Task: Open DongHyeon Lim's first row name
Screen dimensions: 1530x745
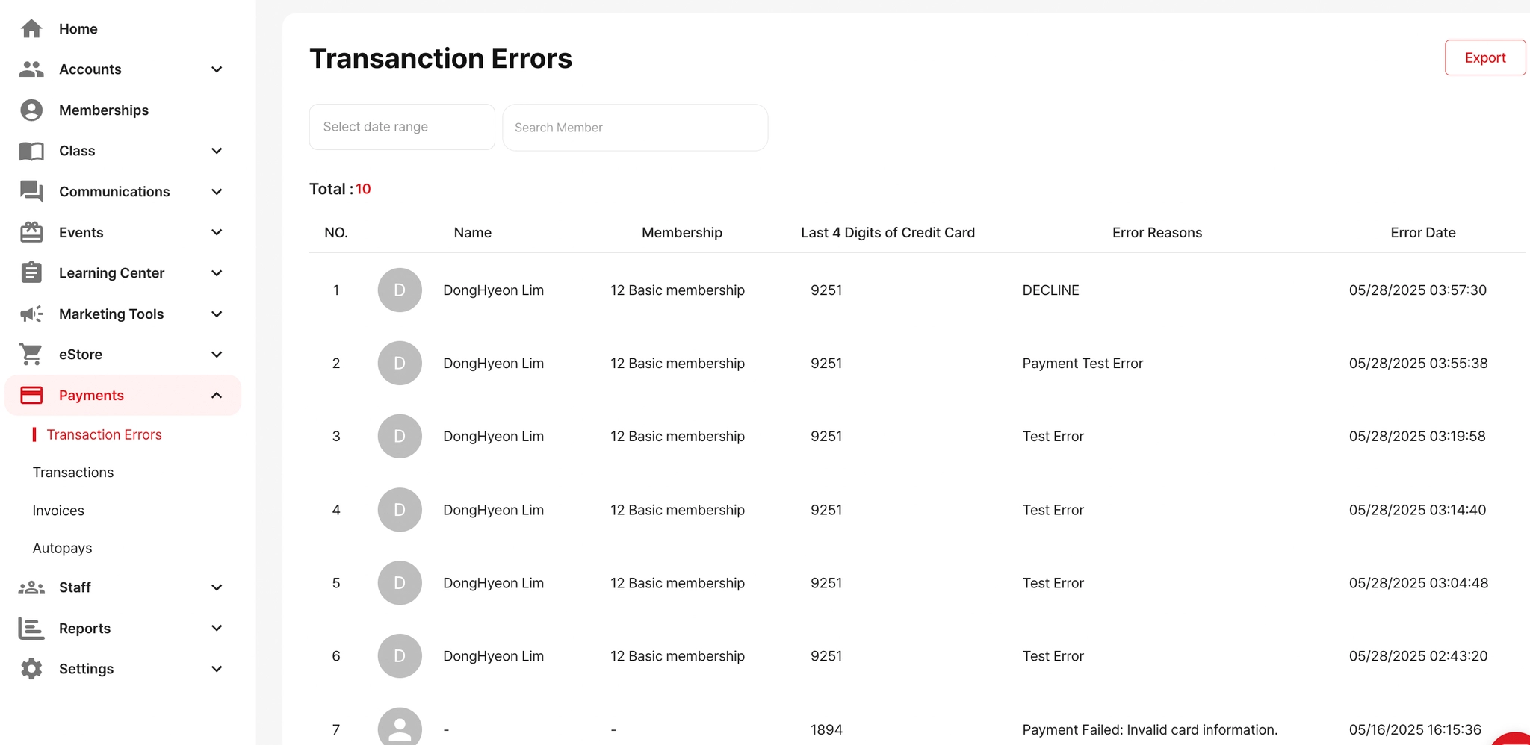Action: click(x=493, y=290)
